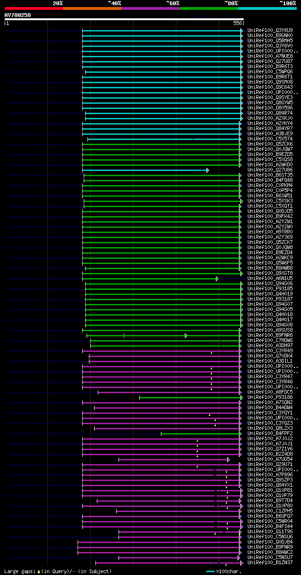301x575 pixels.
Task: Click label UniRef100_Q0DJB4
Action: click(x=270, y=542)
